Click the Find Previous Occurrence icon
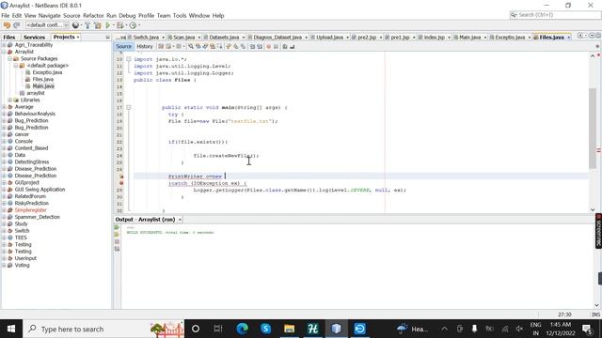Image resolution: width=602 pixels, height=338 pixels. (x=198, y=46)
